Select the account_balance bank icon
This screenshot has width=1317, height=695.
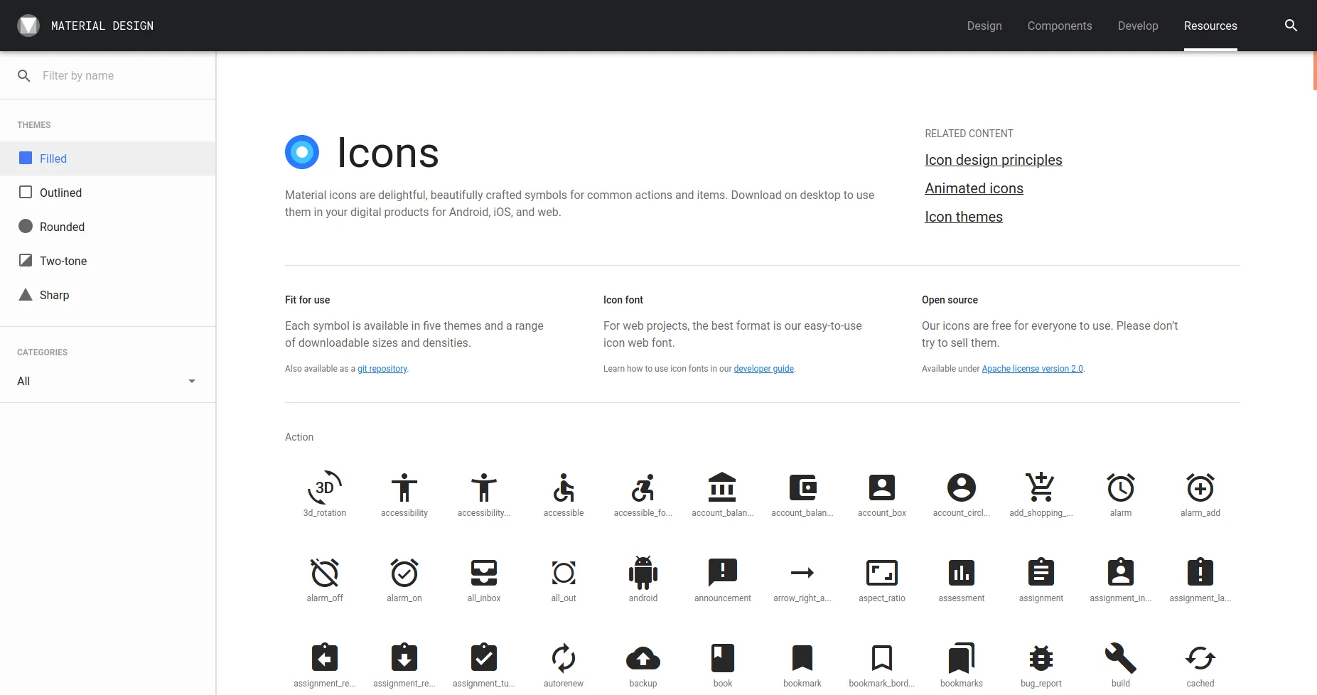pyautogui.click(x=723, y=487)
